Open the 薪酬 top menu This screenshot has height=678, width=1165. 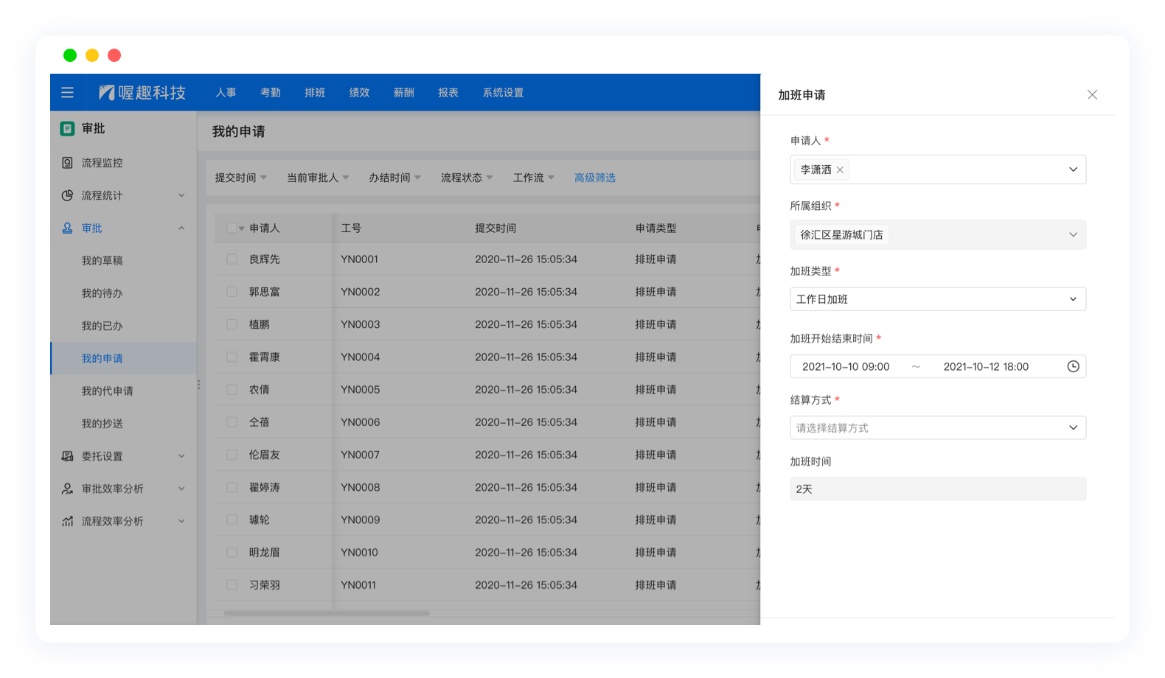coord(404,92)
